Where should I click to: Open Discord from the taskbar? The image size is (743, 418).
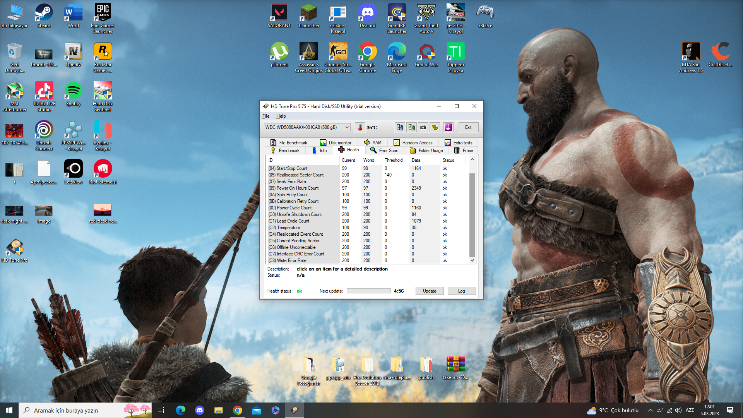pos(200,410)
